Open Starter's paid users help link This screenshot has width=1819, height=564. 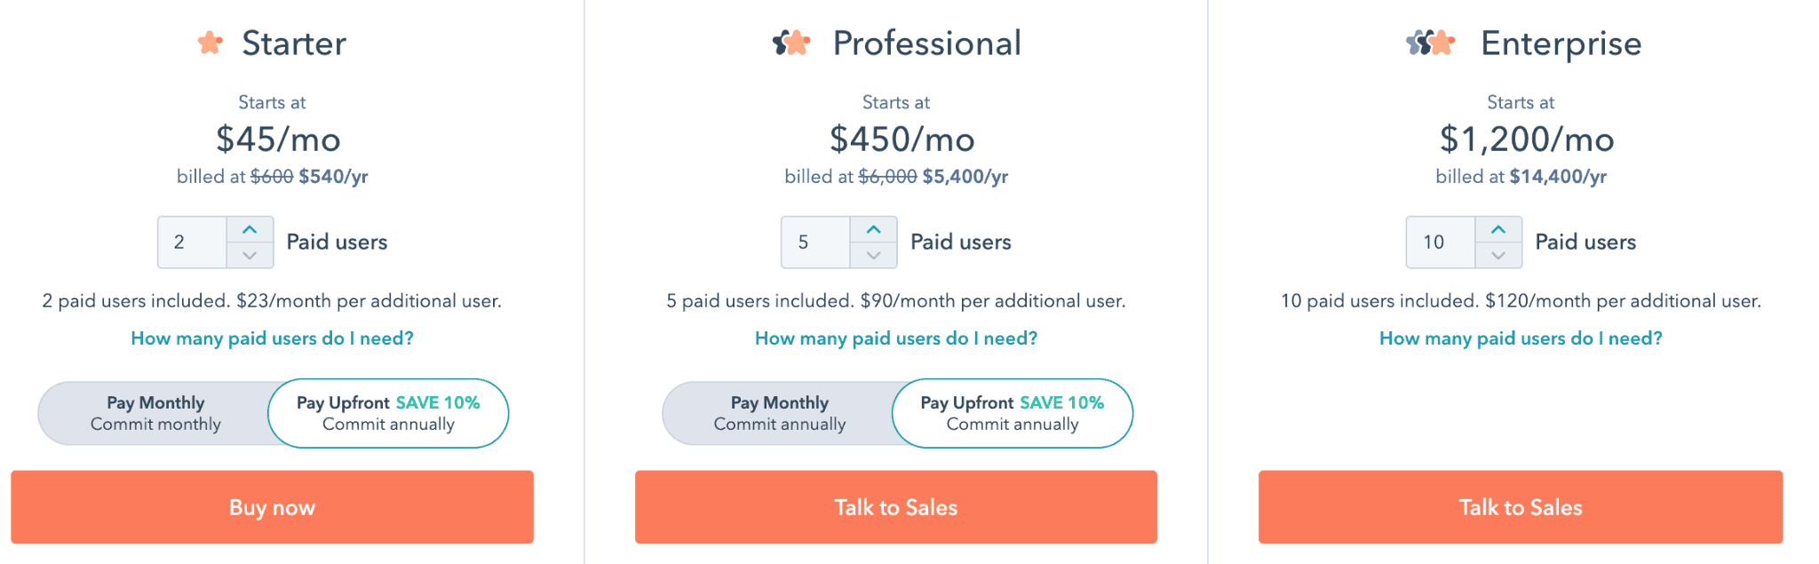coord(272,338)
